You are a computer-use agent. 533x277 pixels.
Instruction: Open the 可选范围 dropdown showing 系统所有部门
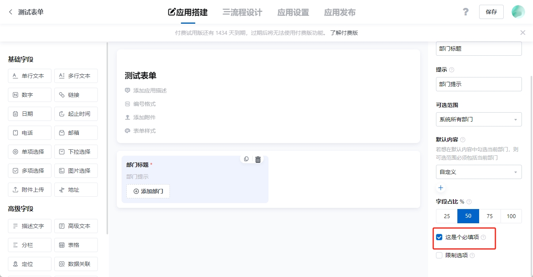tap(478, 119)
